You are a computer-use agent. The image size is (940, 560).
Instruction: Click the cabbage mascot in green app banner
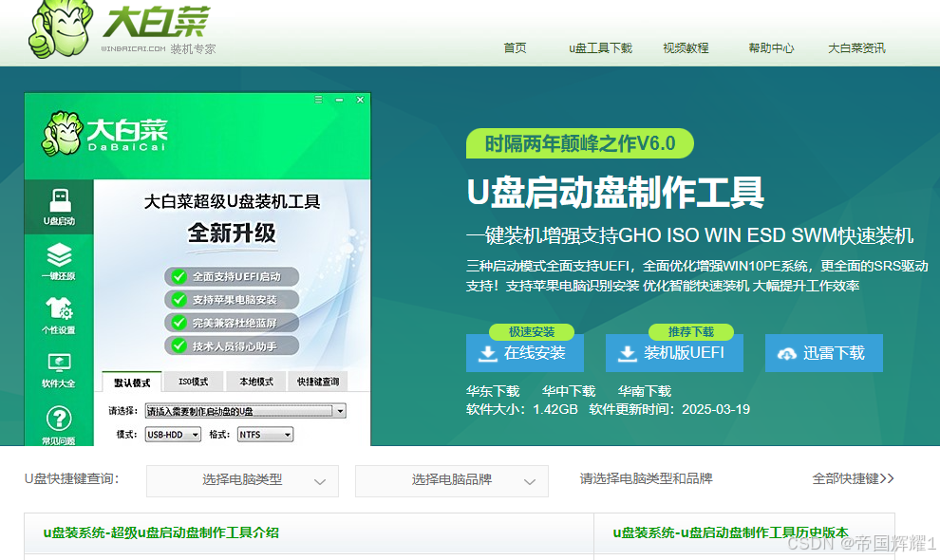tap(62, 133)
